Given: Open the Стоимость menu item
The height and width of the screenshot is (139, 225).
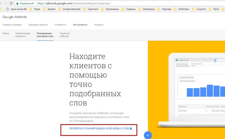Looking at the screenshot, I should [x=60, y=25].
